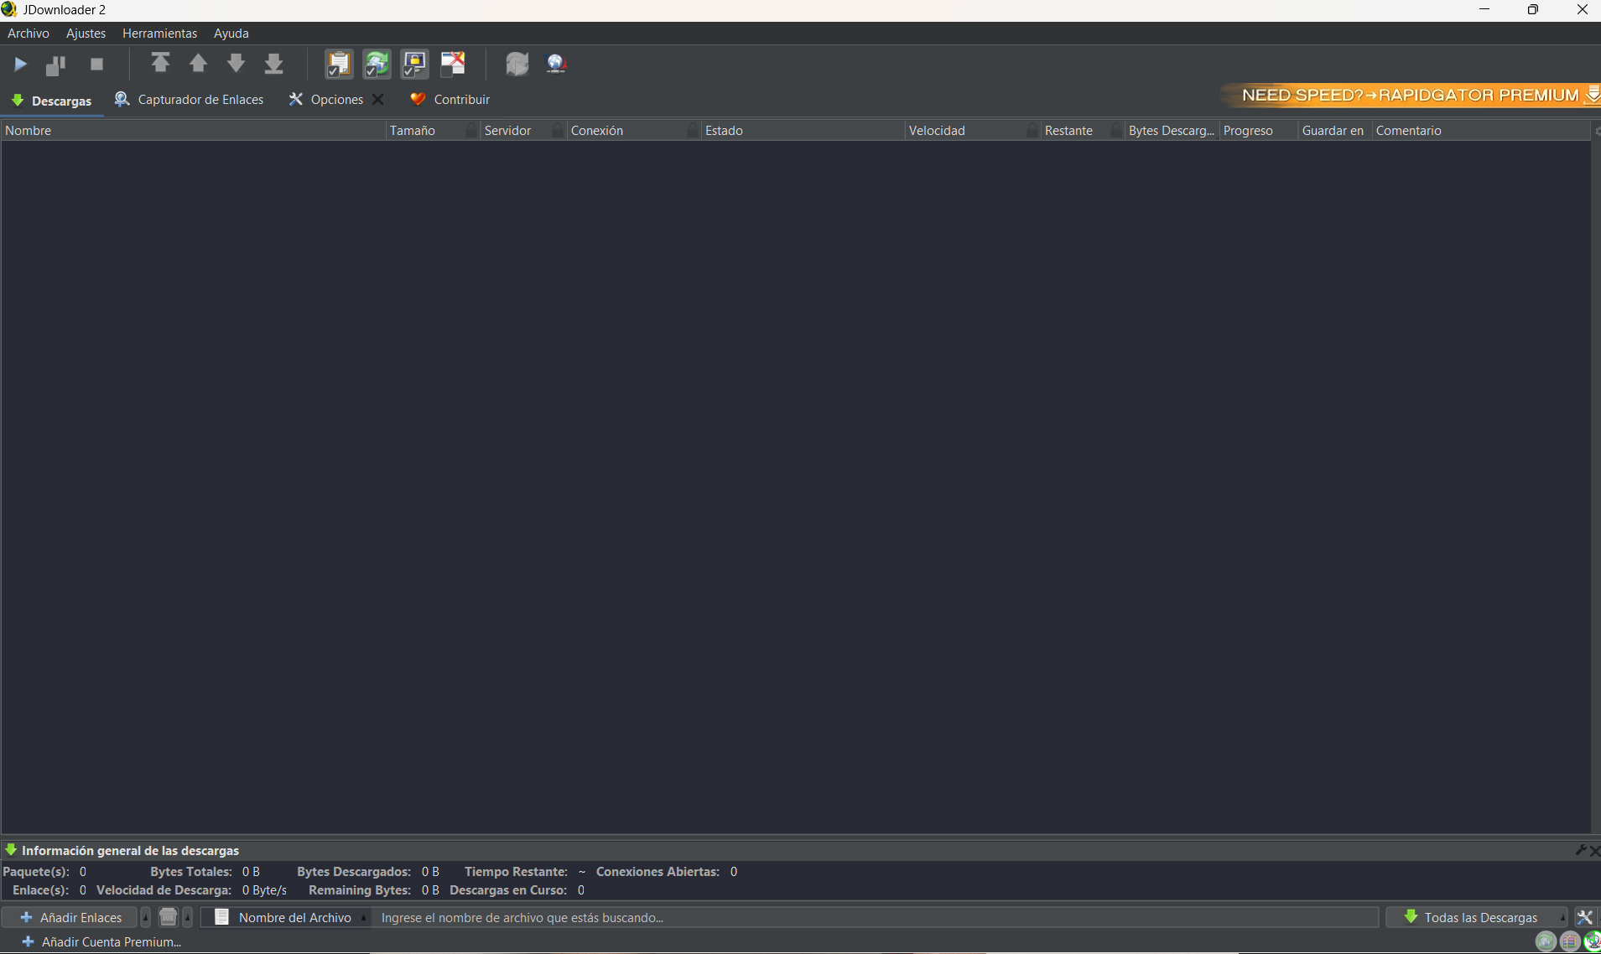Viewport: 1601px width, 954px height.
Task: Switch to the Descargas tab
Action: pos(52,101)
